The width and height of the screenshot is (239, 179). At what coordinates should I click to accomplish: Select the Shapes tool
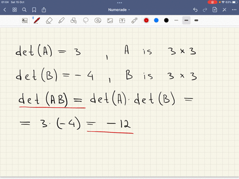74,20
